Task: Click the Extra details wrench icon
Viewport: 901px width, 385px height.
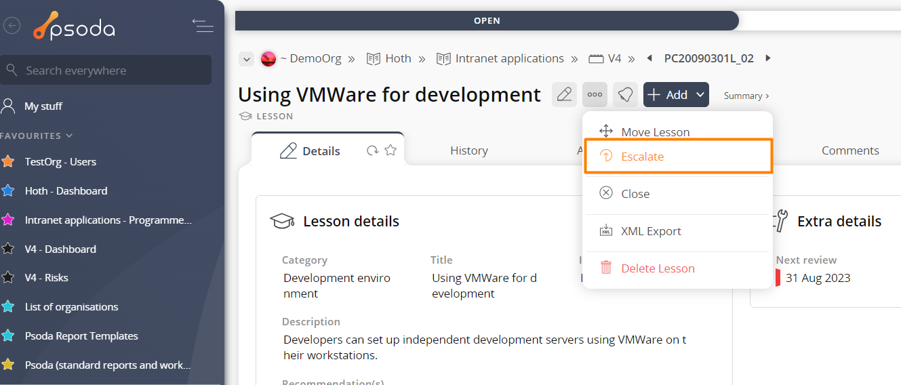Action: pyautogui.click(x=780, y=221)
